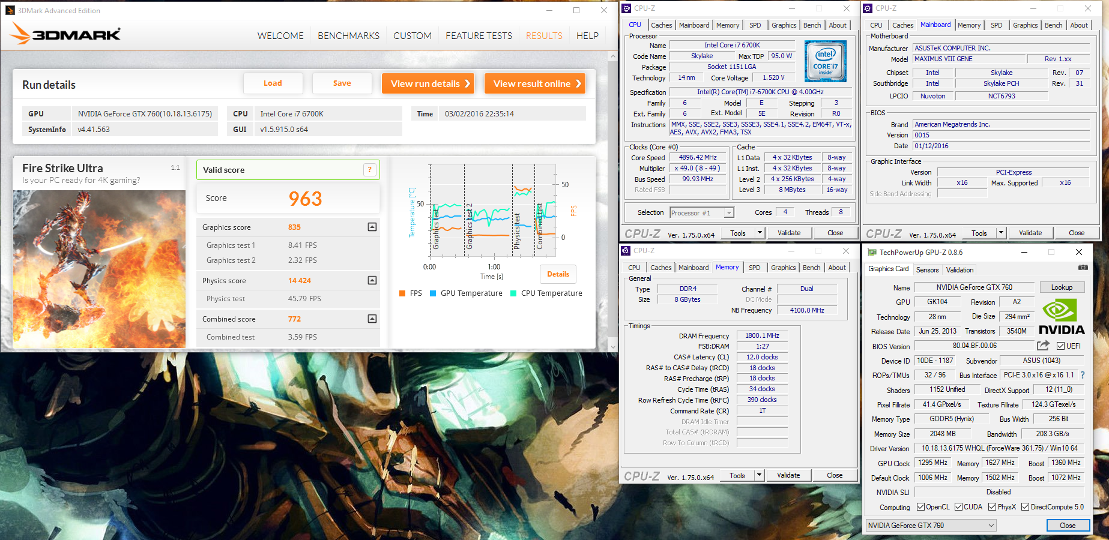Switch to Caches tab in CPU-Z CPU window
This screenshot has width=1109, height=540.
coord(661,25)
